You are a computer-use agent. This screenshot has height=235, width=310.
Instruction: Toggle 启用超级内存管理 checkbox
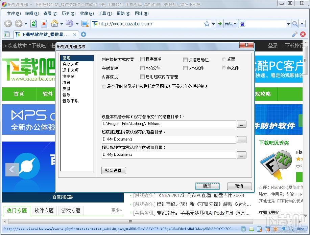[x=142, y=77]
